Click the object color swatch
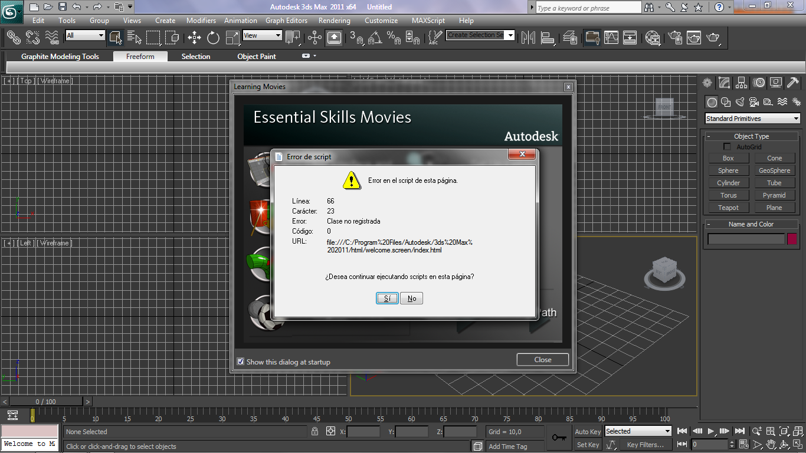The image size is (806, 453). [792, 239]
